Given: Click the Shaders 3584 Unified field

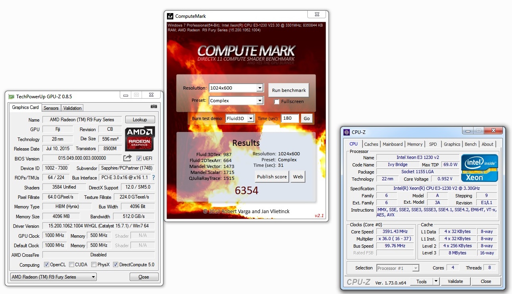Looking at the screenshot, I should pos(64,187).
